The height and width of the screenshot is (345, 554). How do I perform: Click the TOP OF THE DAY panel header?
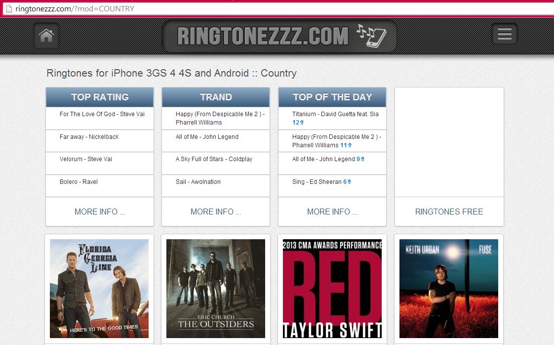tap(332, 97)
